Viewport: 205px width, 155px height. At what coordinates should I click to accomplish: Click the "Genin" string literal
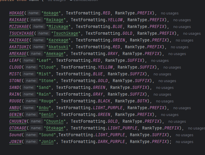tap(47, 114)
